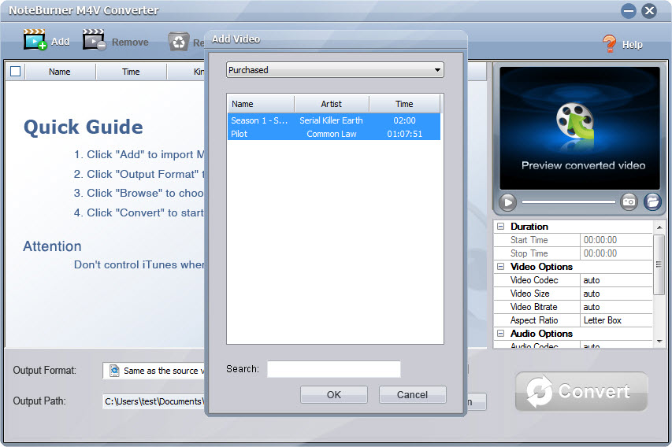Click the Help label
The image size is (672, 447).
click(632, 45)
